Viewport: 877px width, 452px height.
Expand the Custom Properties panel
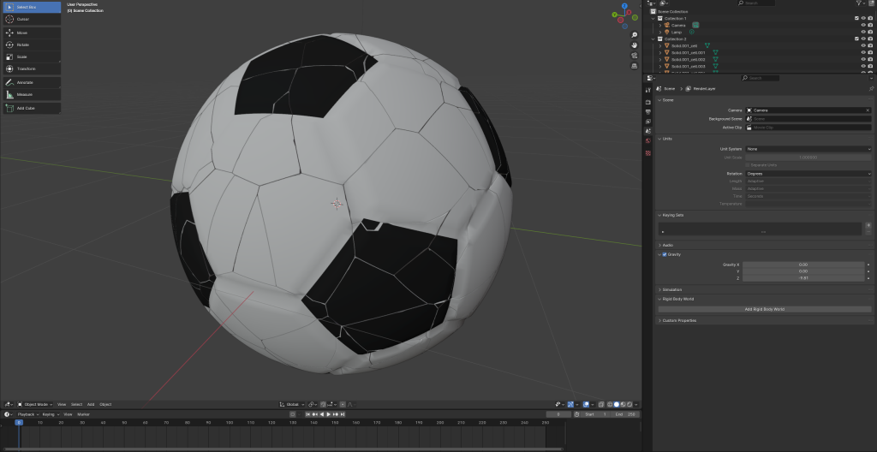pos(678,320)
